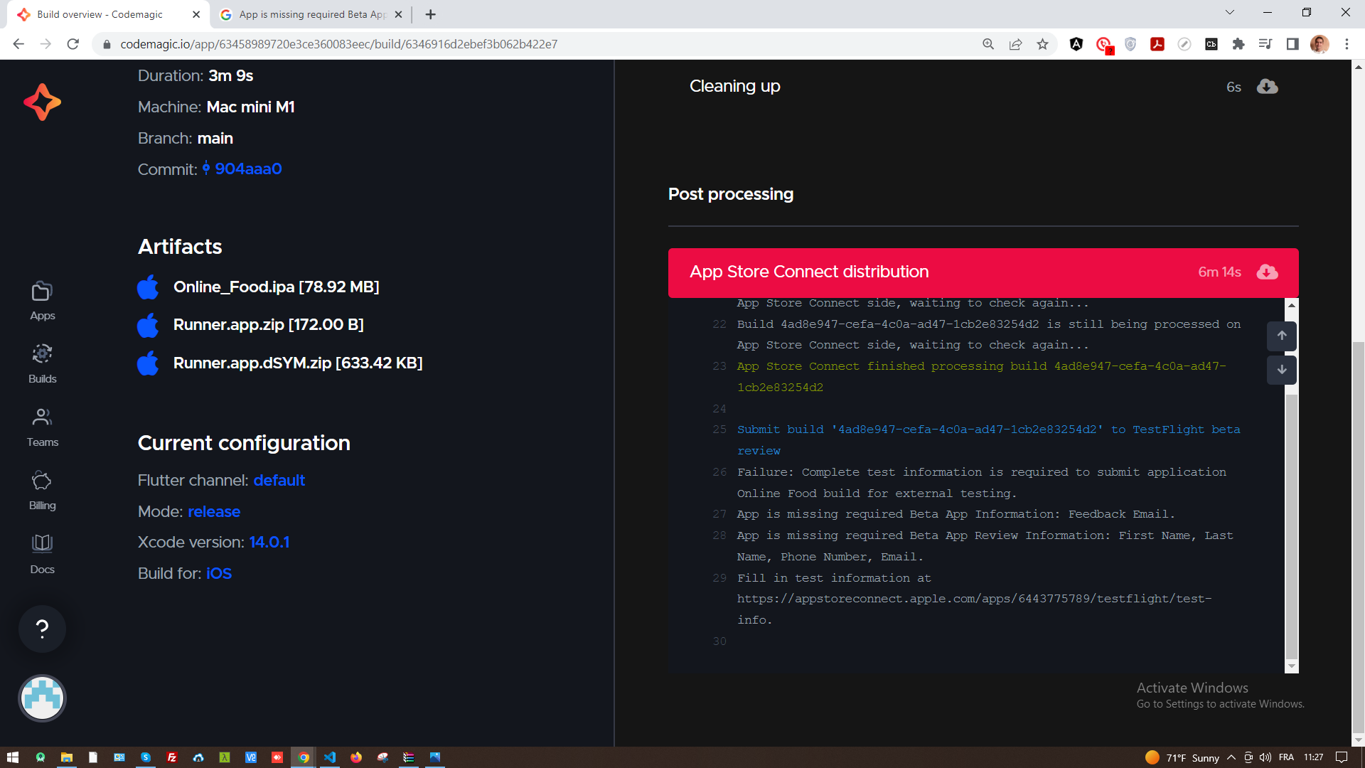Open Visual Studio Code from taskbar
Image resolution: width=1365 pixels, height=768 pixels.
(330, 757)
